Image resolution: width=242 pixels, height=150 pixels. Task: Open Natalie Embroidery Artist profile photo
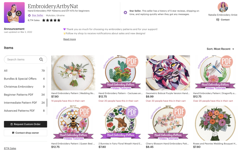click(223, 7)
